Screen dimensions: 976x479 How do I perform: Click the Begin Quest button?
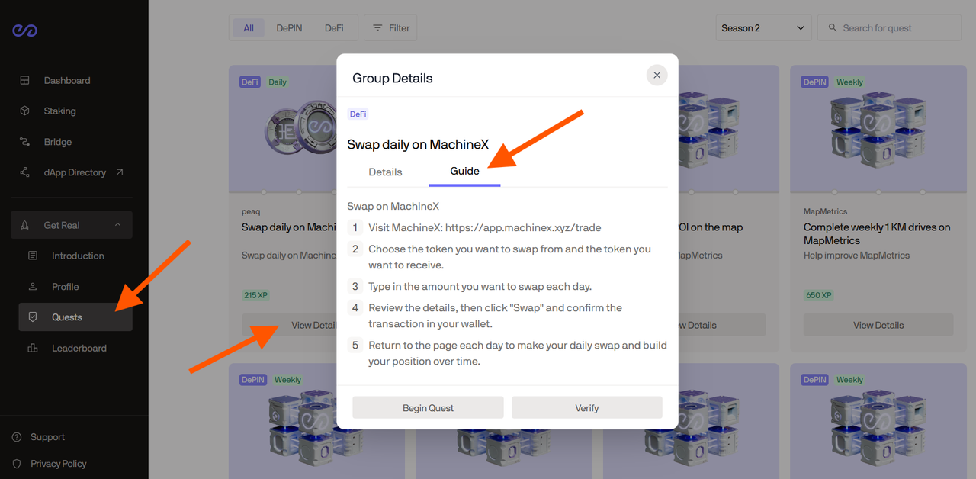click(428, 408)
